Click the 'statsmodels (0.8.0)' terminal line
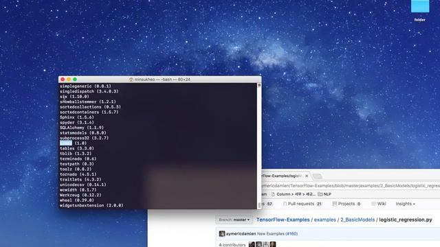Image resolution: width=440 pixels, height=247 pixels. coord(83,132)
